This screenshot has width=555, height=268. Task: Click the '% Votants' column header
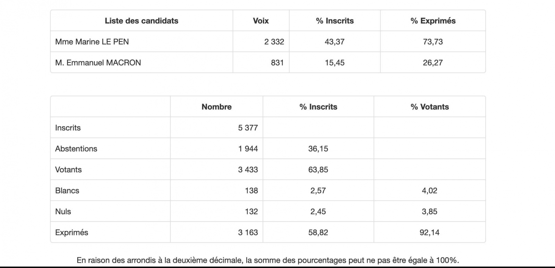pos(430,107)
